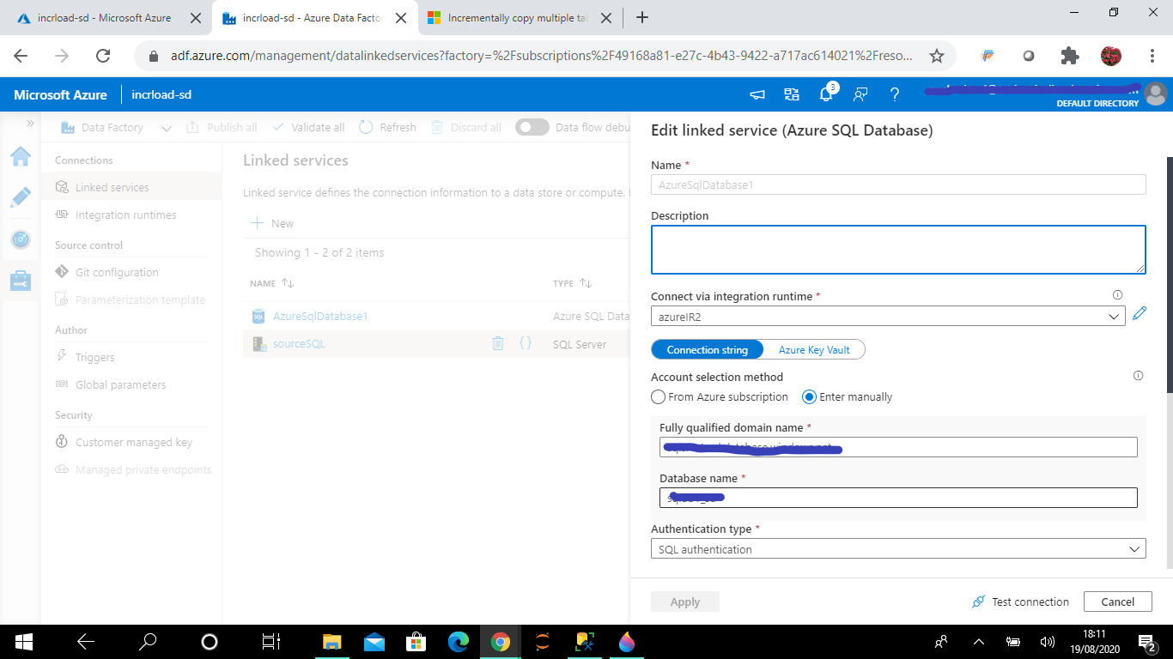Show hidden icons in the system tray
Viewport: 1173px width, 659px height.
coord(978,641)
